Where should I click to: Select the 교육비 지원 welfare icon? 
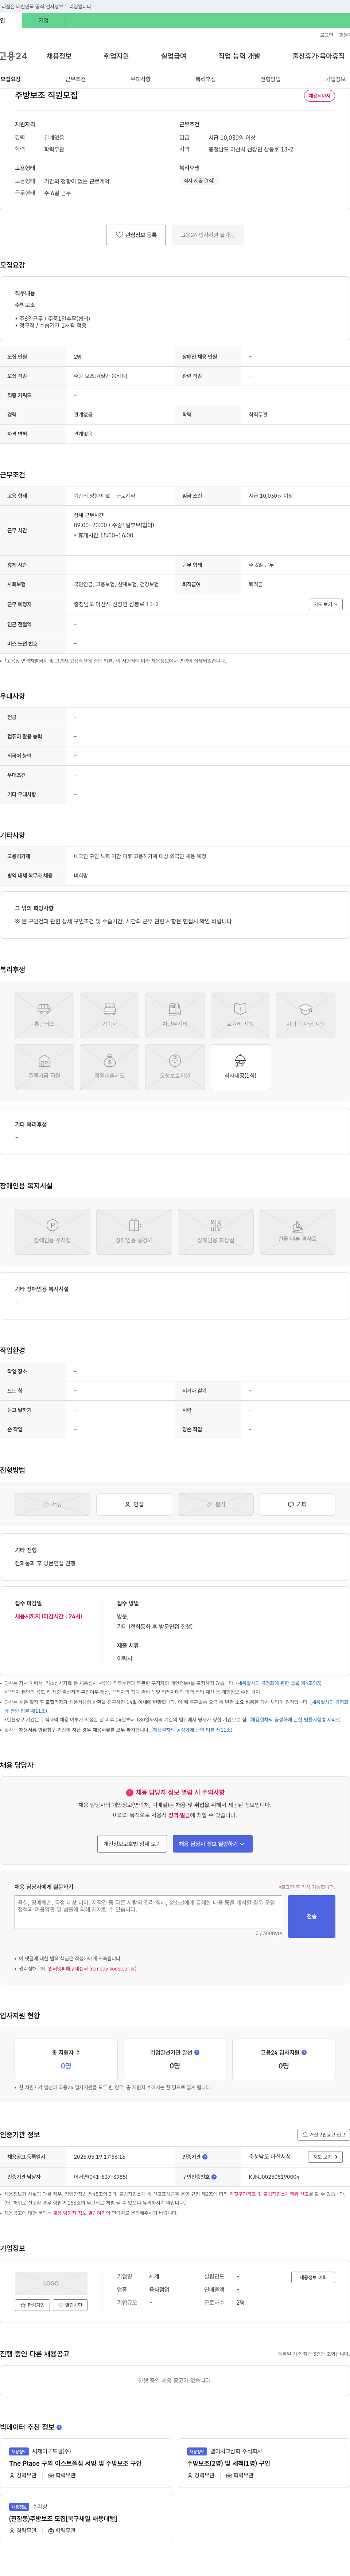point(240,1015)
